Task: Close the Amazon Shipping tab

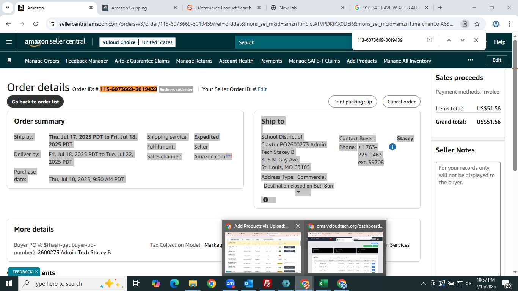Action: (175, 8)
